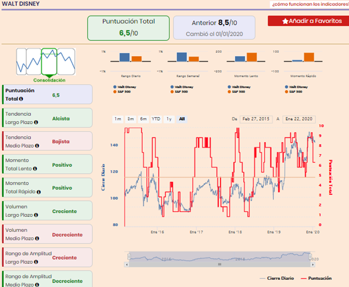Click the end date field Ene 22, 2020

point(299,119)
